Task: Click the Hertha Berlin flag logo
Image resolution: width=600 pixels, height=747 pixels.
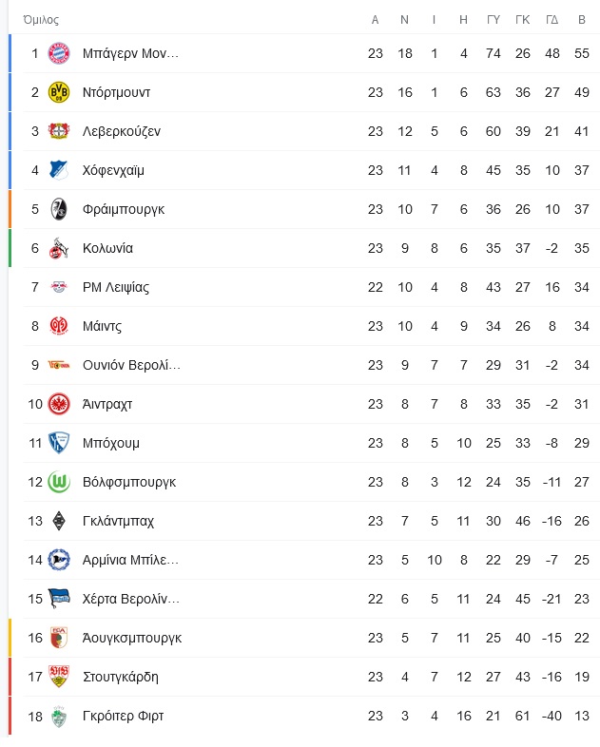Action: [59, 599]
